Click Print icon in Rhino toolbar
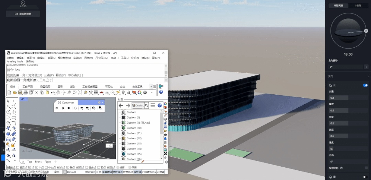Image resolution: width=371 pixels, height=180 pixels. (x=25, y=93)
